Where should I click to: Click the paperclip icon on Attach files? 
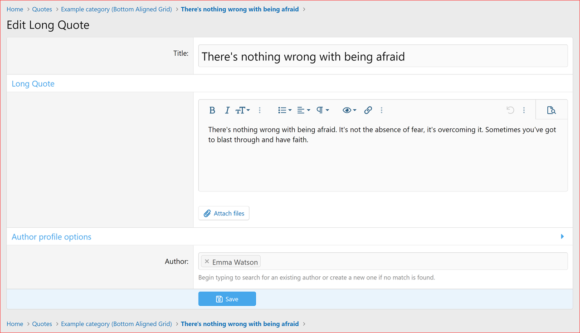click(207, 213)
